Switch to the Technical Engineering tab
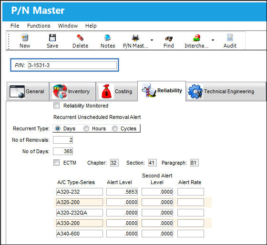Screen dimensions: 267x245 [x=226, y=91]
